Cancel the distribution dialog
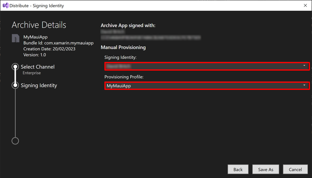 [295, 169]
